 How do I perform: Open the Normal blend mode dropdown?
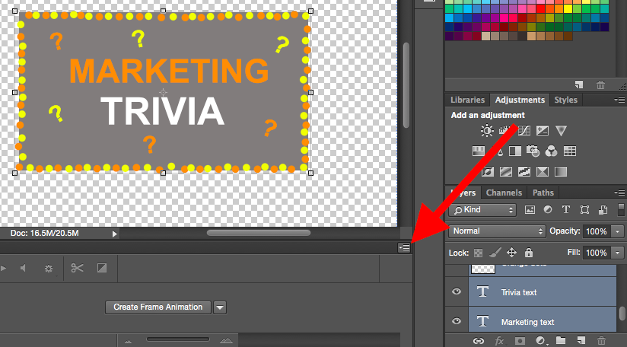497,231
